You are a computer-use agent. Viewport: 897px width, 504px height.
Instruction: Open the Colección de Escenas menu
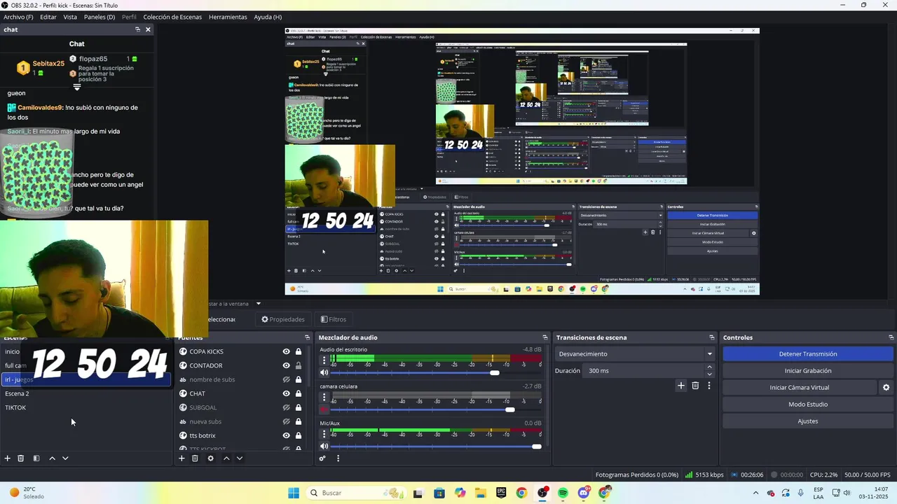(x=172, y=17)
